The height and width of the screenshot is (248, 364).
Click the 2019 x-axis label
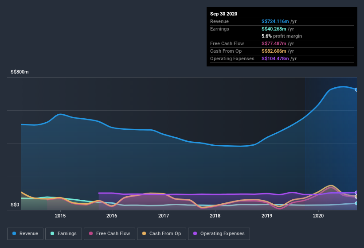[x=267, y=216]
